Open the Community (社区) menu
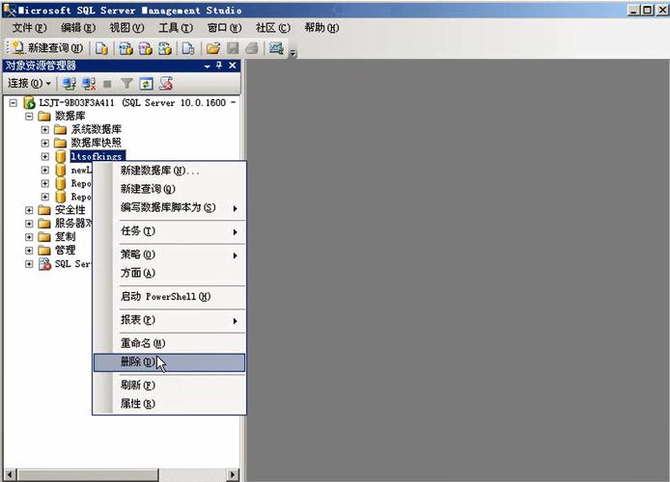The height and width of the screenshot is (482, 670). click(272, 28)
